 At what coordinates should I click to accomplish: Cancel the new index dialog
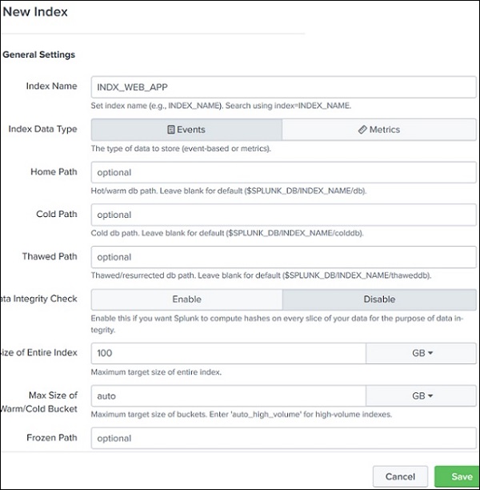tap(400, 476)
